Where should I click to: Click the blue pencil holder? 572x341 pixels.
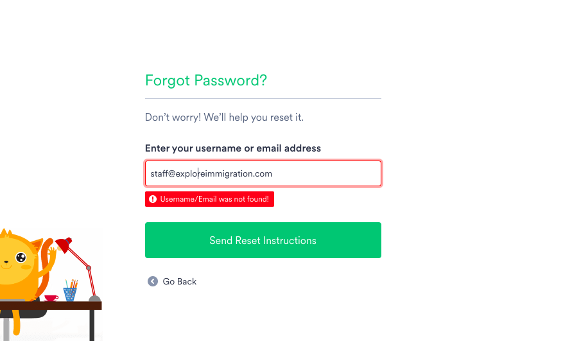tap(70, 295)
